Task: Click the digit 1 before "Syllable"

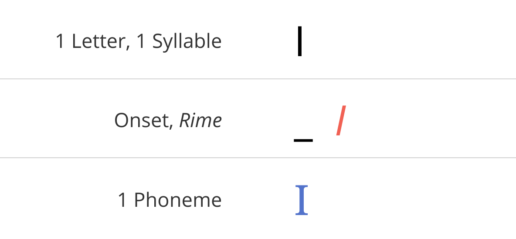Action: (141, 42)
